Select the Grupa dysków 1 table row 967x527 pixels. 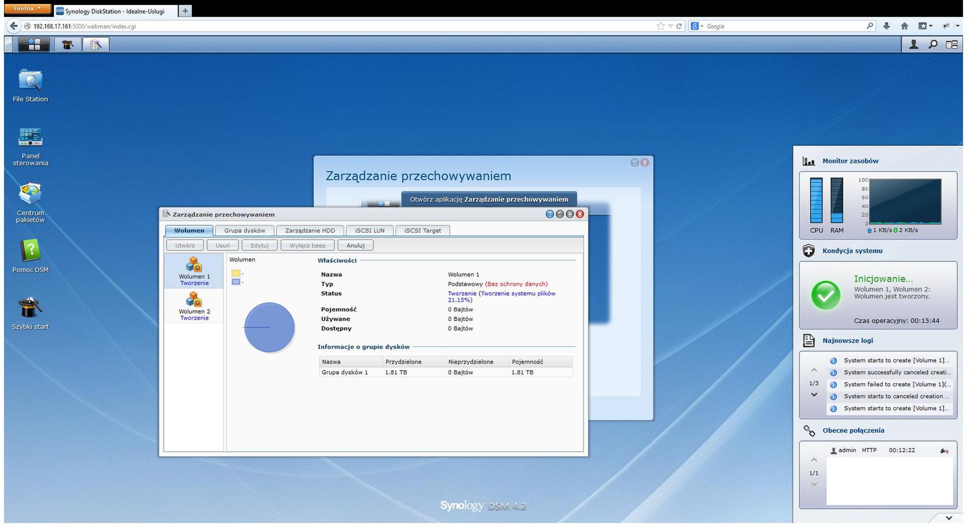coord(446,372)
